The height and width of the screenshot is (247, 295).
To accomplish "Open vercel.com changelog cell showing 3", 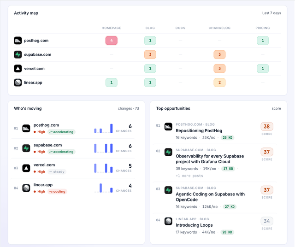I will tap(219, 69).
